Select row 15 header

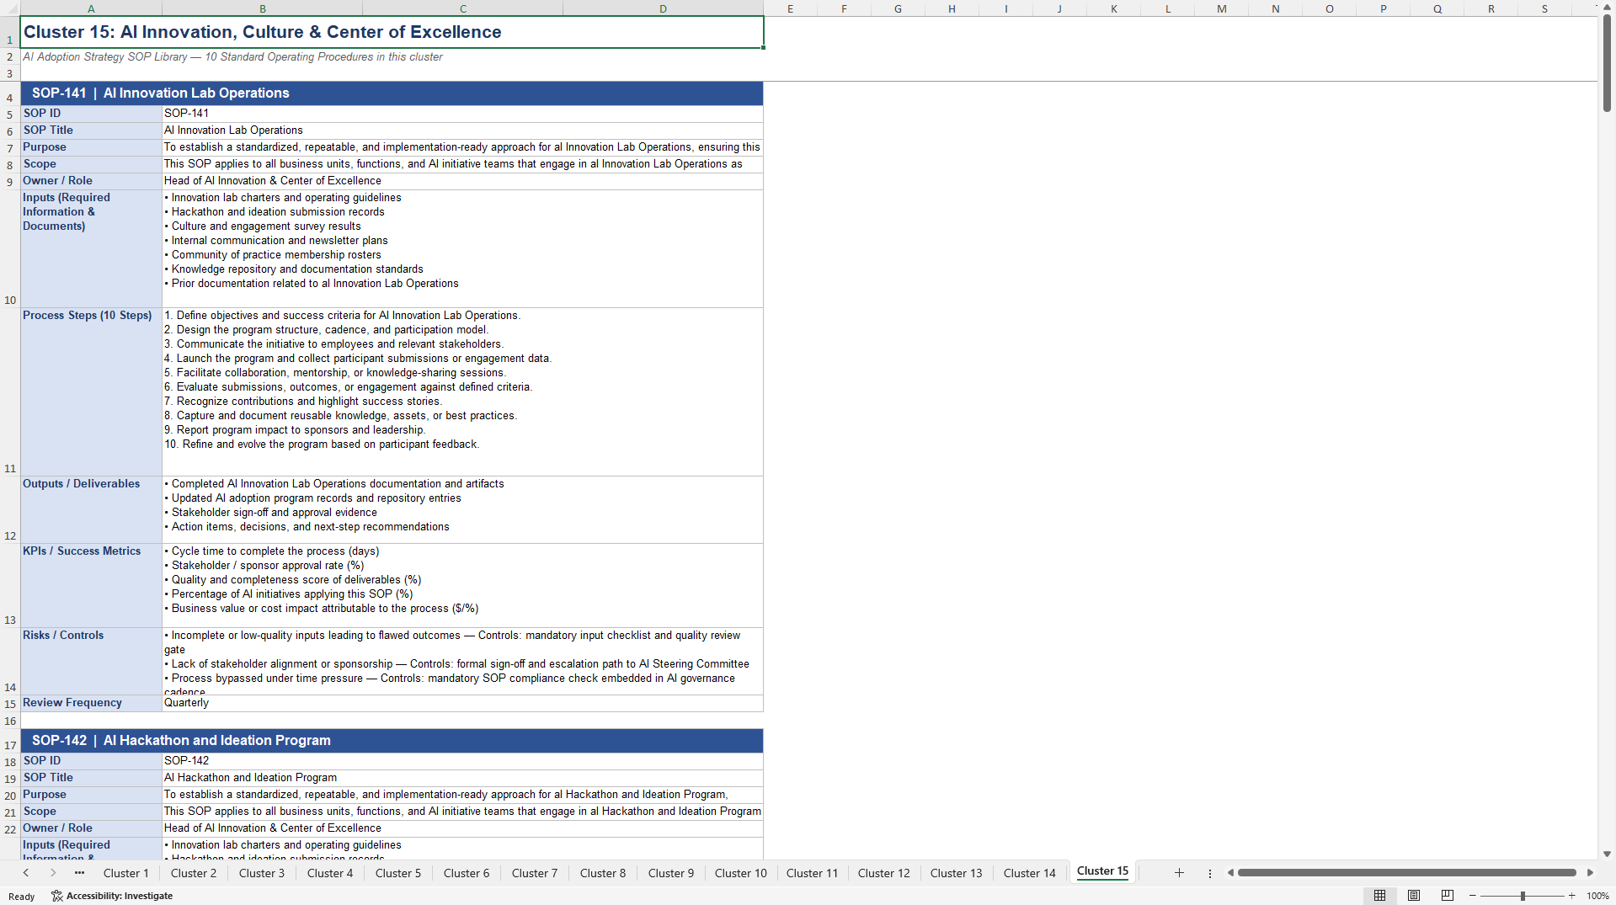tap(10, 704)
